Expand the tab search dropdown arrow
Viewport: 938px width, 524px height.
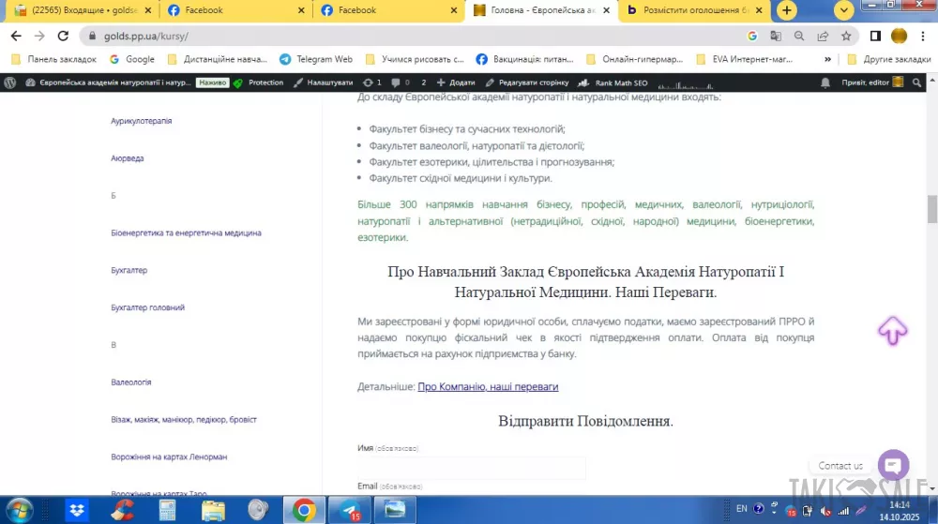pyautogui.click(x=844, y=10)
